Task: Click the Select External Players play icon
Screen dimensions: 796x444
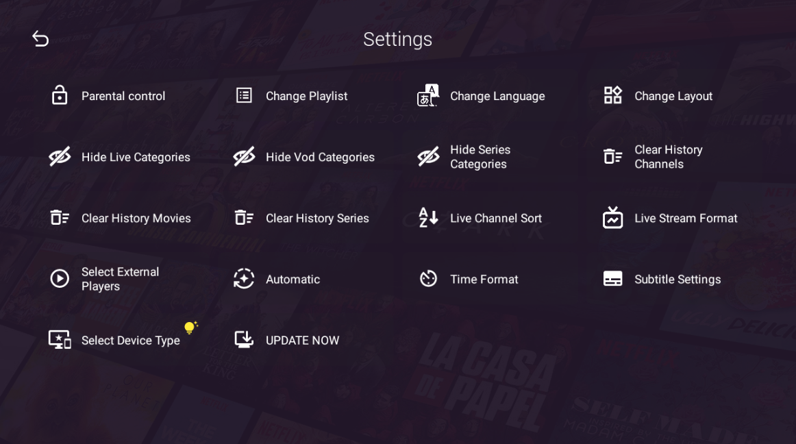Action: [x=60, y=278]
